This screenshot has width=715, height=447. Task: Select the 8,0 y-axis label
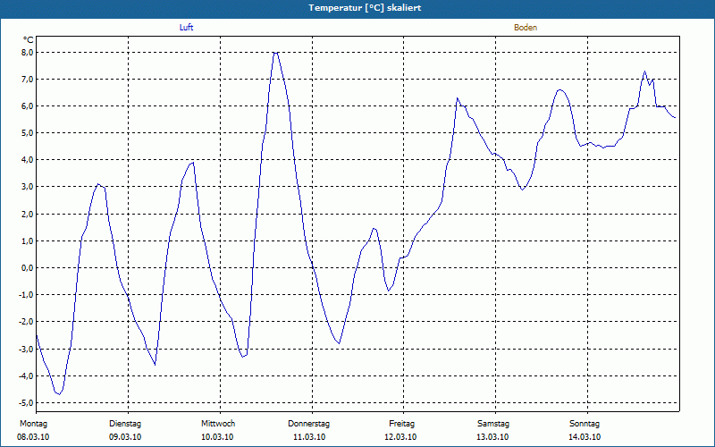27,53
